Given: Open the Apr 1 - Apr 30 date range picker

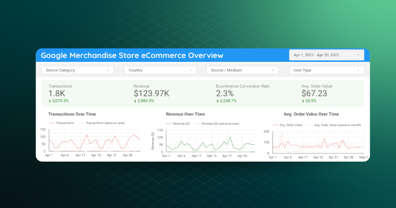Looking at the screenshot, I should (327, 55).
